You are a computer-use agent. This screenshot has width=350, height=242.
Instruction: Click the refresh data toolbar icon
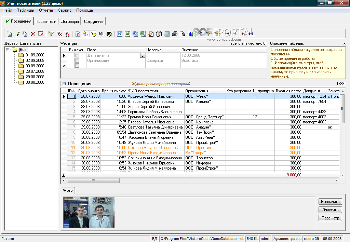[x=78, y=34]
